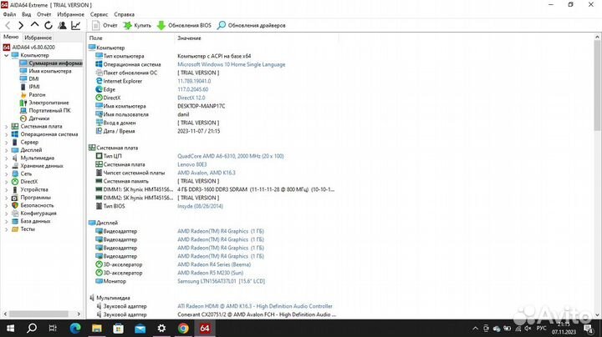Expand the Сеть tree node
The image size is (602, 337).
click(x=6, y=174)
